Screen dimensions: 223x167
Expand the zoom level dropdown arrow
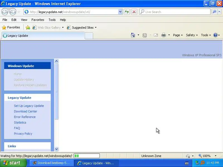coord(215,156)
